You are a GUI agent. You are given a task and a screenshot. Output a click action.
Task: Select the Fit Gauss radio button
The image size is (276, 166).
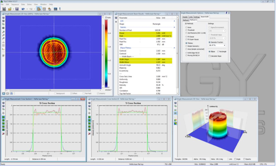coord(186,37)
